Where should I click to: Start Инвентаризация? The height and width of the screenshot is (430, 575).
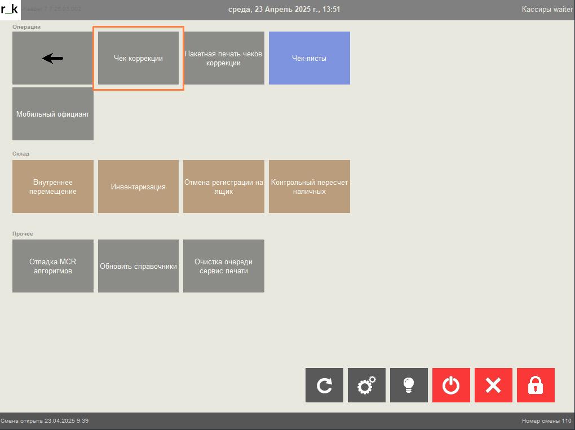[138, 187]
